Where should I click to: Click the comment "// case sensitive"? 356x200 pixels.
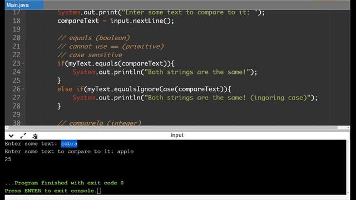[90, 55]
